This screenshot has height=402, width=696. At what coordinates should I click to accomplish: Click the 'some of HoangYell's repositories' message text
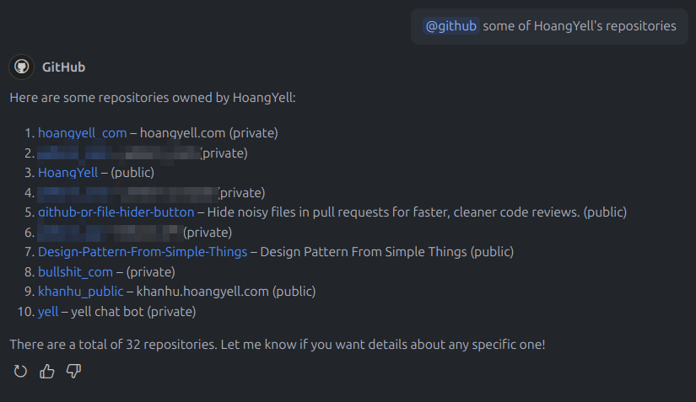click(x=580, y=26)
